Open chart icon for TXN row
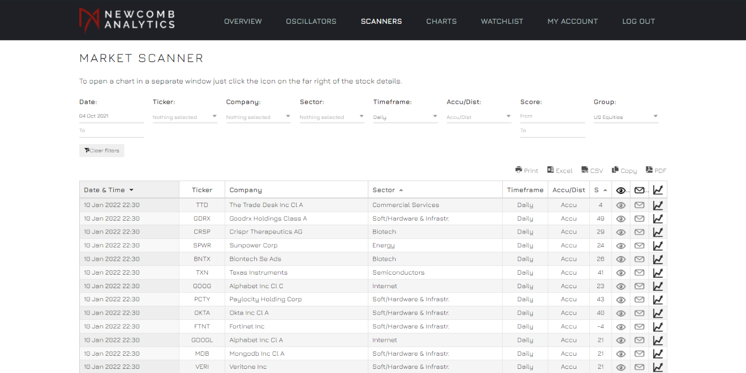 coord(658,273)
